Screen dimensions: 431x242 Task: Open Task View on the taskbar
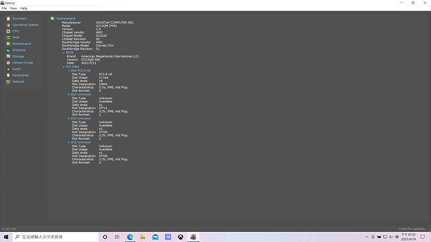(x=117, y=237)
